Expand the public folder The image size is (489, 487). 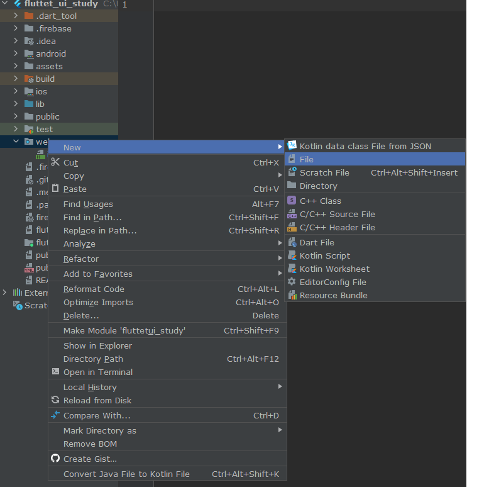tap(16, 116)
